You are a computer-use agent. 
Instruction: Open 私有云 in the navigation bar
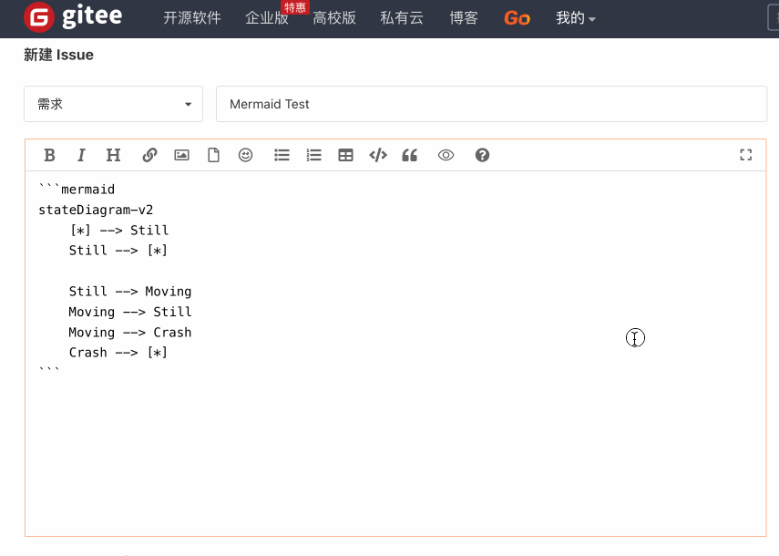pos(402,18)
